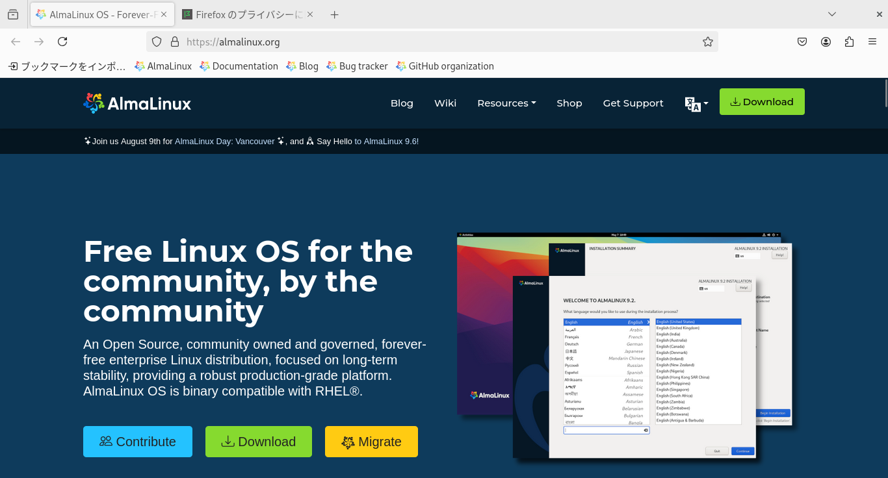Close the AlmaLinux OS tab
This screenshot has width=888, height=478.
click(163, 14)
